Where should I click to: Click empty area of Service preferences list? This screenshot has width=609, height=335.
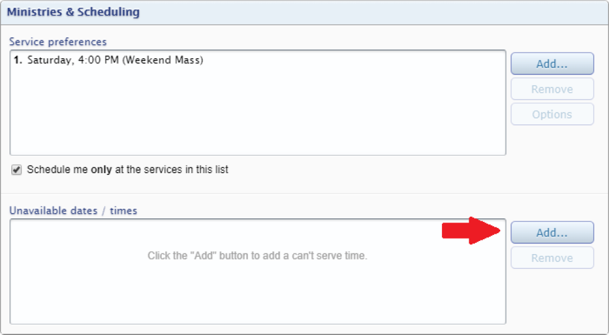click(258, 112)
